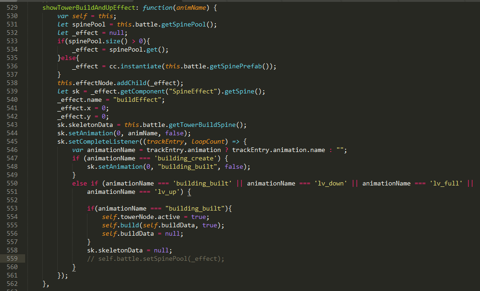Click the getSpine call on line 539
This screenshot has width=480, height=291.
(240, 91)
